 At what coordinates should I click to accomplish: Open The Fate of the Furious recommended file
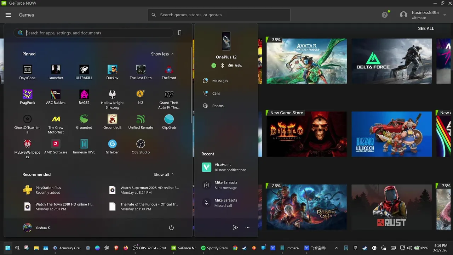tap(144, 206)
